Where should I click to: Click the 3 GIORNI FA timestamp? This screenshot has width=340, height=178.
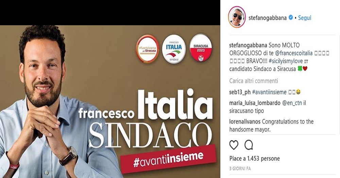pos(240,169)
